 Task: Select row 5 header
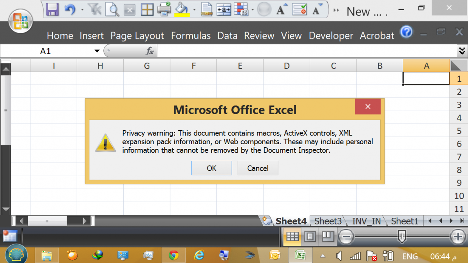(x=459, y=131)
